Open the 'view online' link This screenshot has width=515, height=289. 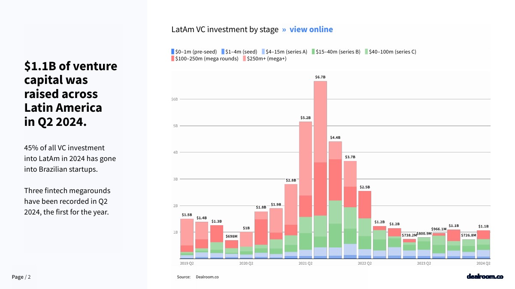pyautogui.click(x=311, y=30)
